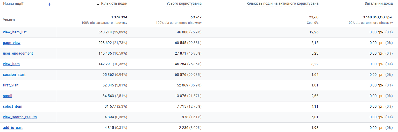Open the select_item event link

pyautogui.click(x=12, y=107)
